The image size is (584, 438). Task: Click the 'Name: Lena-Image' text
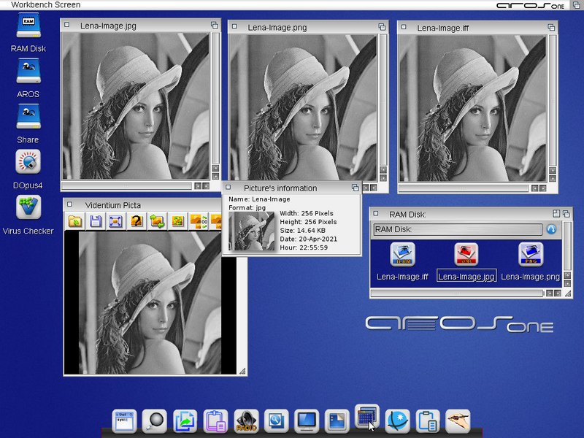259,199
